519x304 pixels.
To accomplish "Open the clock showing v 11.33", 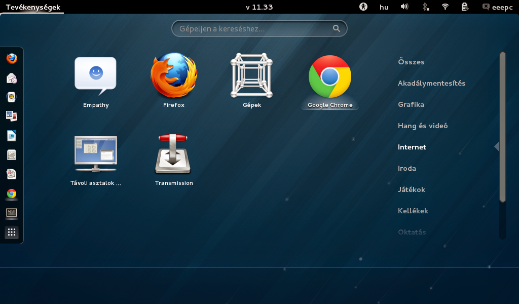I will pos(259,7).
